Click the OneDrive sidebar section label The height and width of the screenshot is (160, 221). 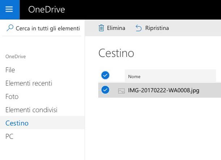(16, 57)
